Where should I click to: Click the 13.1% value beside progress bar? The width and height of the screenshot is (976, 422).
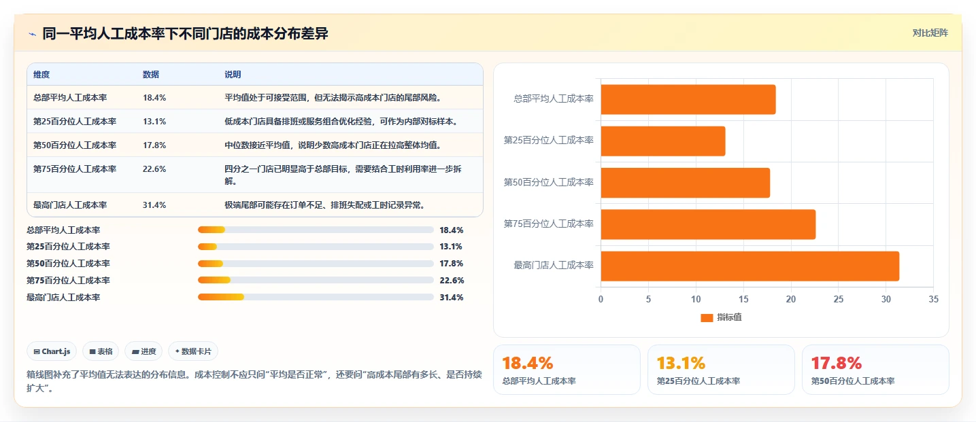click(451, 247)
